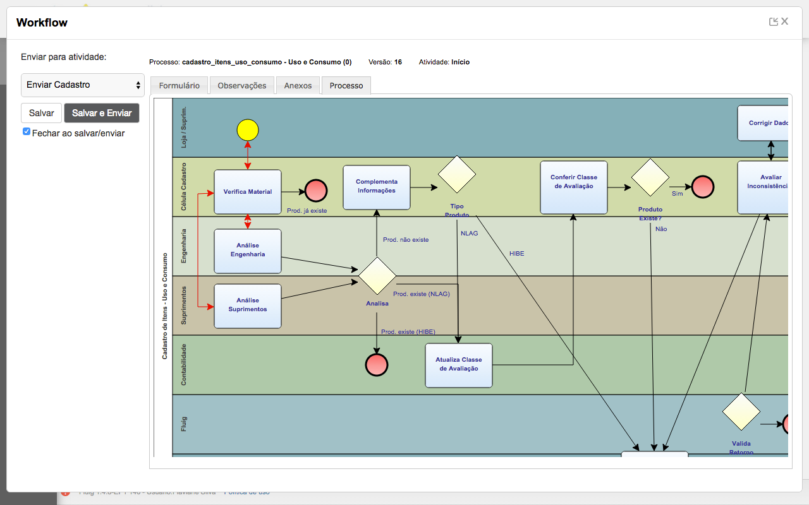The height and width of the screenshot is (505, 809).
Task: Select the Verifica Material task box
Action: (x=248, y=192)
